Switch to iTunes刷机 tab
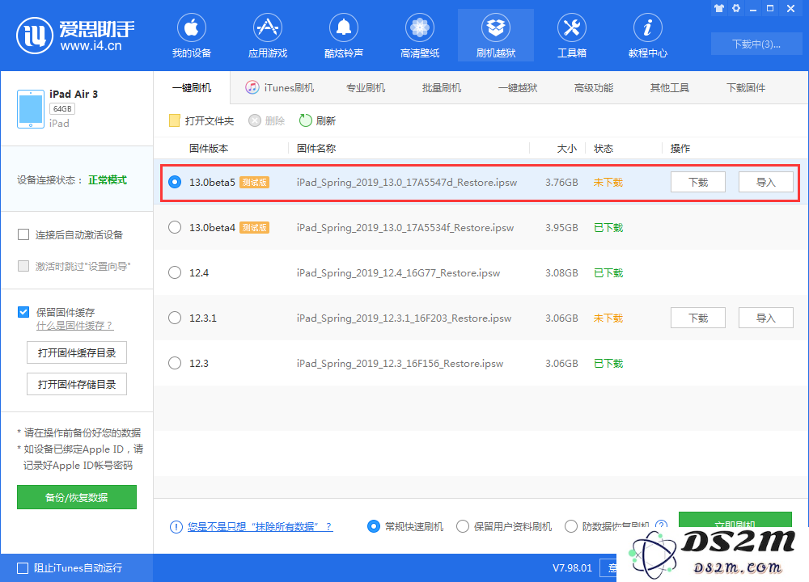 (280, 88)
